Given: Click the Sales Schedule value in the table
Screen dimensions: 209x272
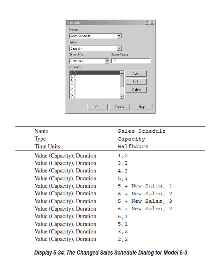Looking at the screenshot, I should 142,131.
